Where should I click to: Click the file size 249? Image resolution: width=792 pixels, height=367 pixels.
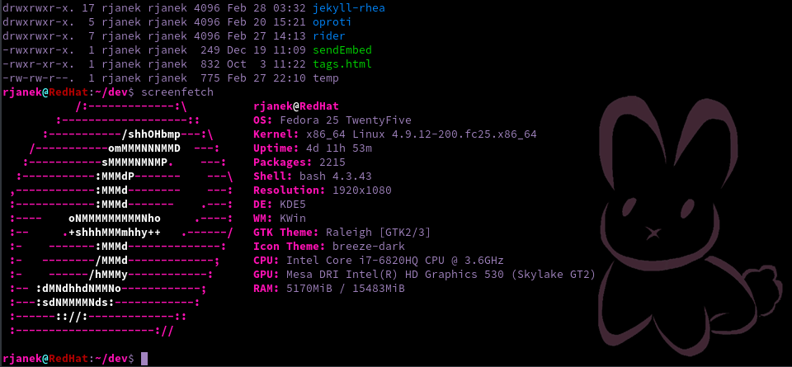click(210, 50)
